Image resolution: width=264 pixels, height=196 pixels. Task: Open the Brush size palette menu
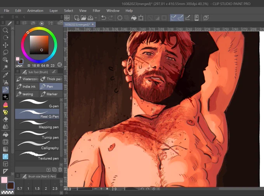click(17, 176)
